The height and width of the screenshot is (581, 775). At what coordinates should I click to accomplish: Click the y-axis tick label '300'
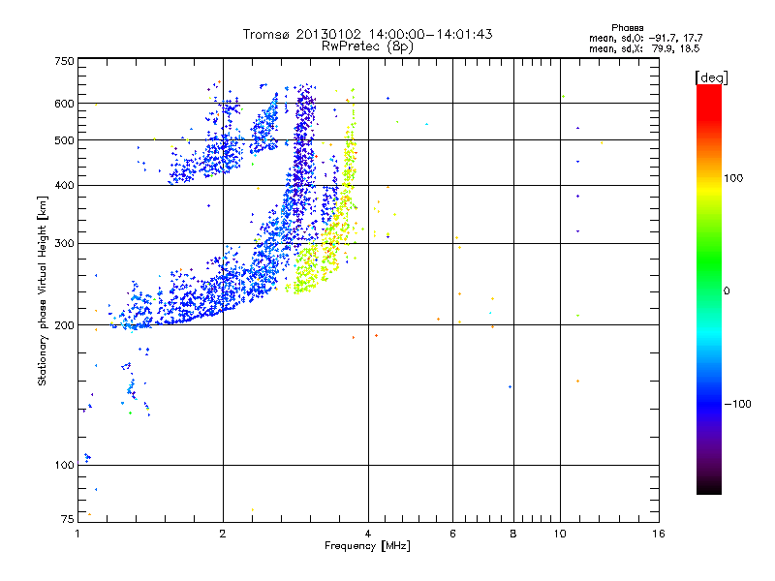pos(64,244)
